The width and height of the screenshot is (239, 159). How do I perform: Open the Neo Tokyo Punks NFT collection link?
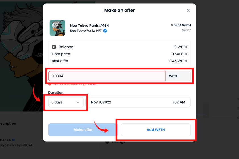tap(86, 31)
